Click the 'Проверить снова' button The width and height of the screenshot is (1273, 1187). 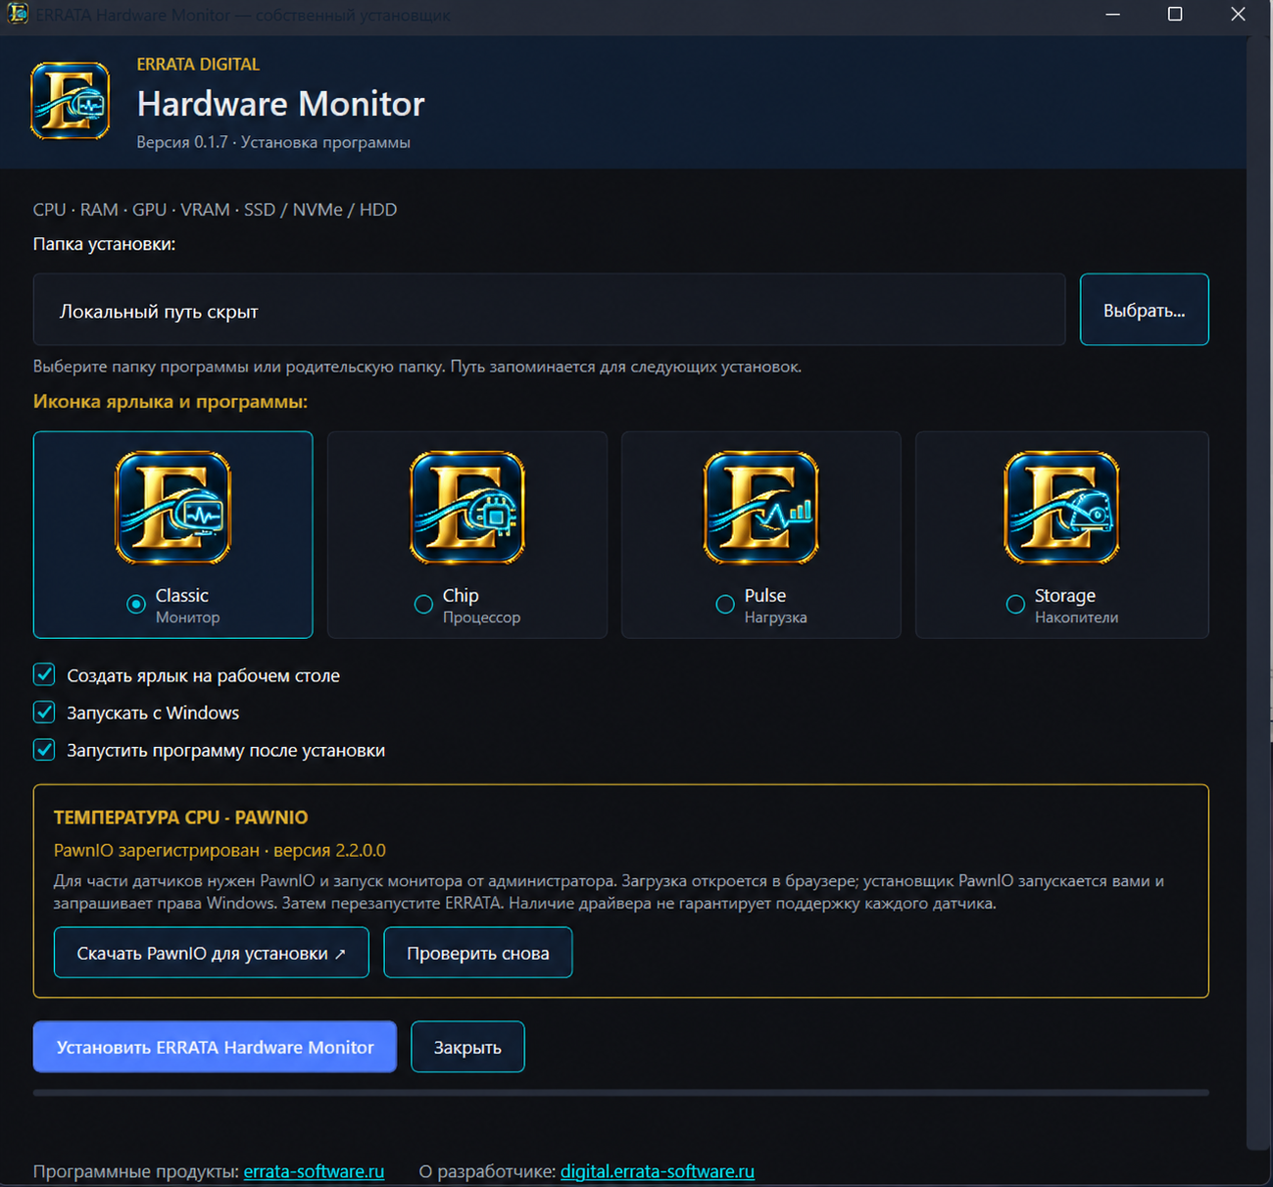tap(478, 953)
